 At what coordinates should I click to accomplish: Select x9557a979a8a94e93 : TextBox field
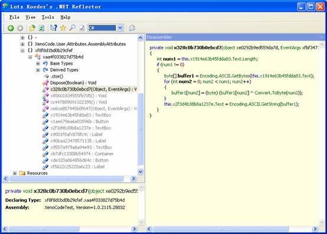pos(81,147)
